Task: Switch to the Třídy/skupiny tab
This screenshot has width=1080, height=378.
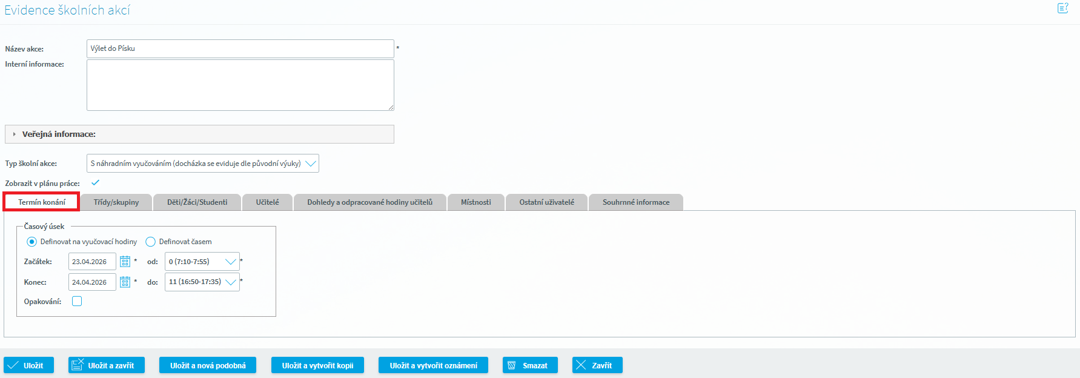Action: 116,202
